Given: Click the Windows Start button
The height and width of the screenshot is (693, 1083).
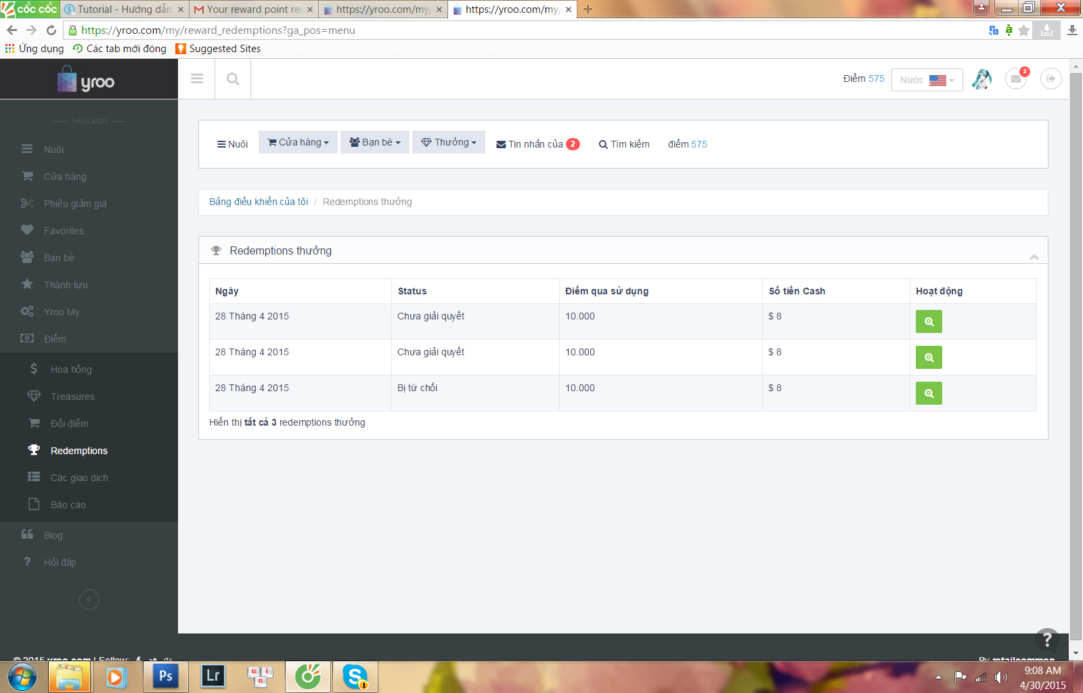Looking at the screenshot, I should point(22,676).
